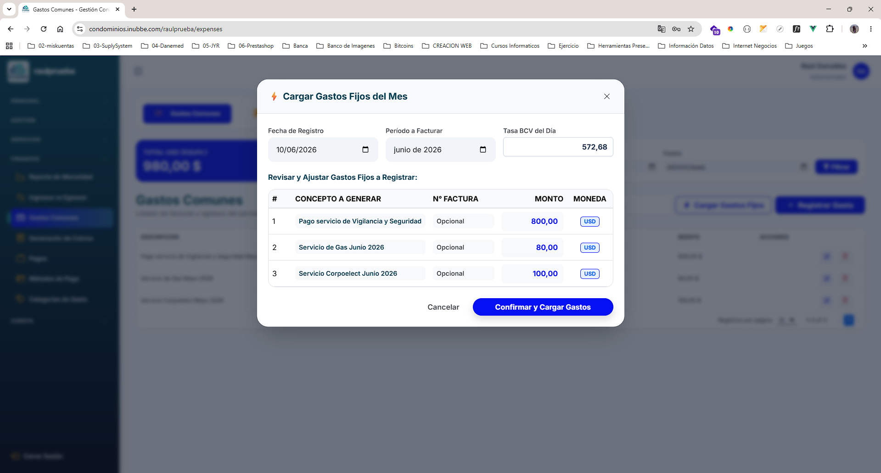The width and height of the screenshot is (881, 473).
Task: Open the Banca bookmark folder
Action: coord(295,46)
